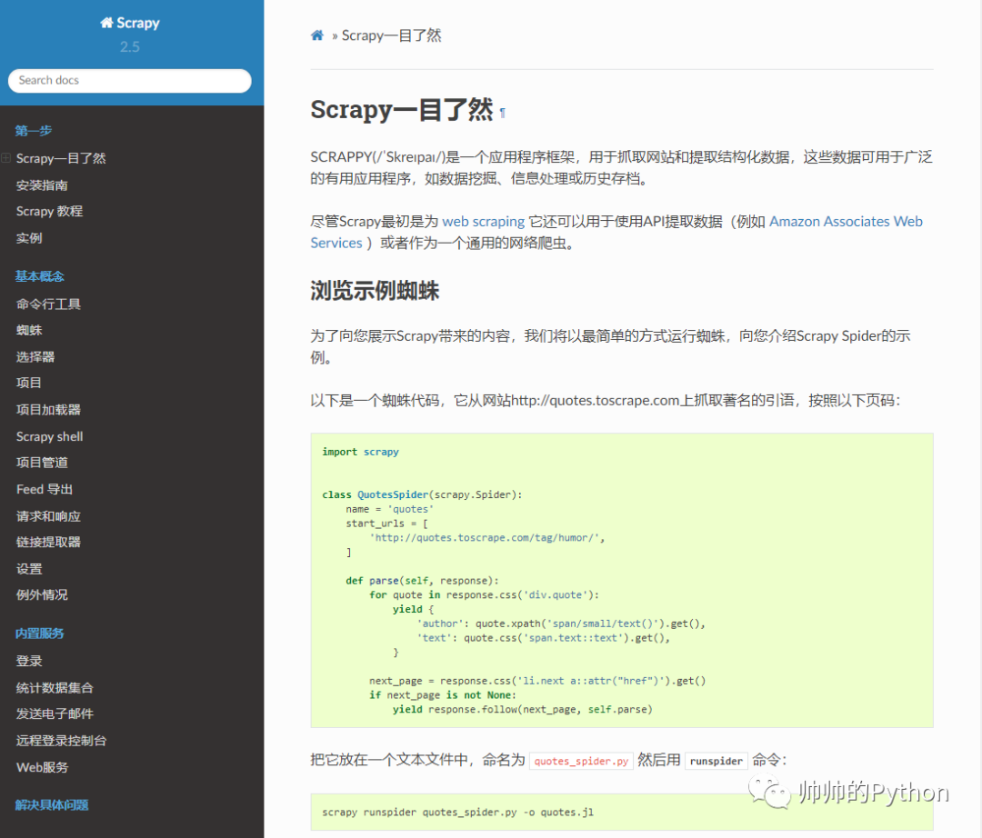Click the 解决具体问题 sidebar section caption
982x838 pixels.
pyautogui.click(x=52, y=805)
